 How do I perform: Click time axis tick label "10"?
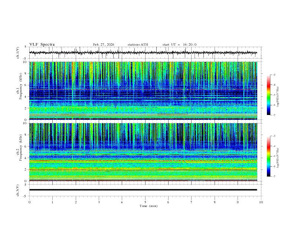point(261,202)
